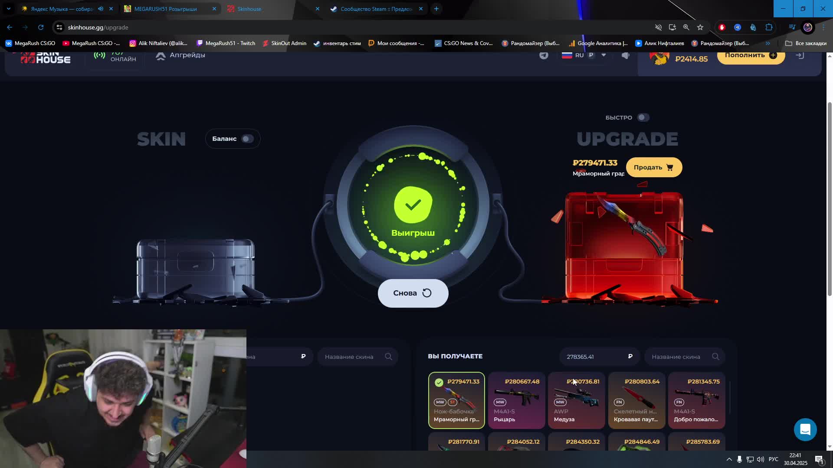Click the taskbar volume icon
This screenshot has width=833, height=468.
click(760, 459)
